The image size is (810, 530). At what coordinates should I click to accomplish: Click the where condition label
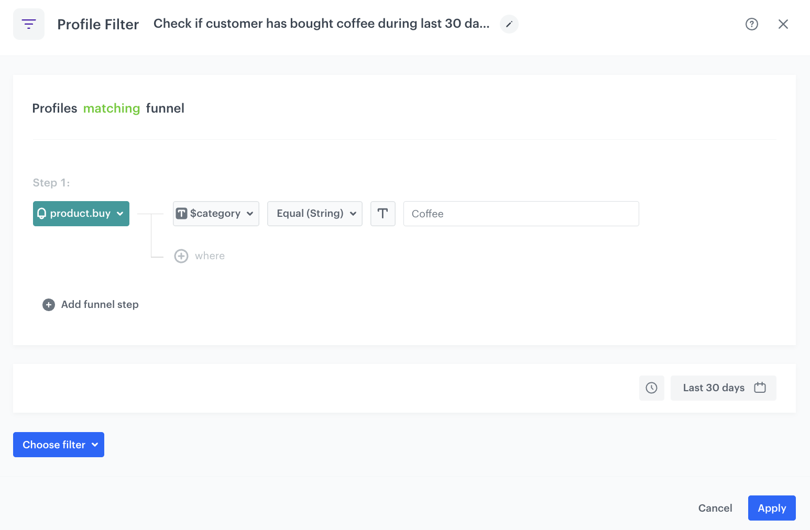[210, 256]
